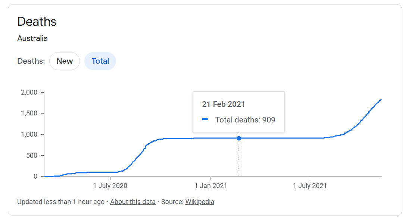
Task: Click the 1,000 y-axis label
Action: point(28,134)
